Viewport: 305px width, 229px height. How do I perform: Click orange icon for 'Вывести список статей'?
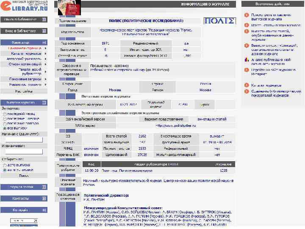(x=247, y=31)
